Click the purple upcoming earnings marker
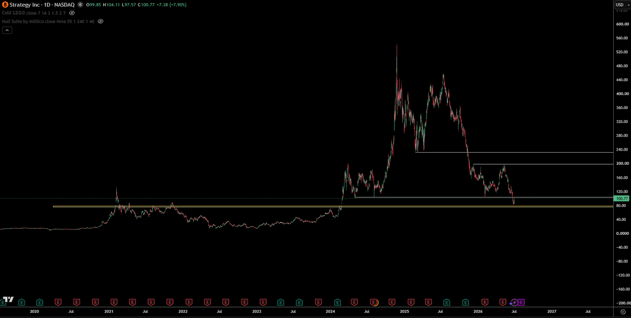 click(521, 302)
